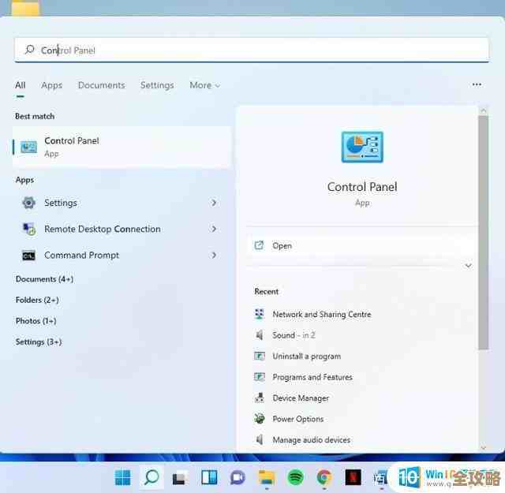Expand the Remote Desktop Connection chevron

click(x=214, y=229)
